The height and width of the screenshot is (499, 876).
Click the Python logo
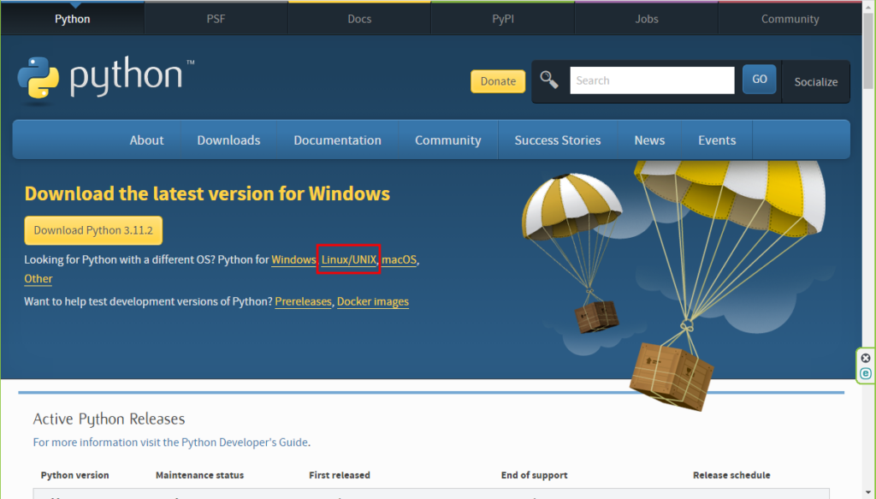(x=38, y=79)
